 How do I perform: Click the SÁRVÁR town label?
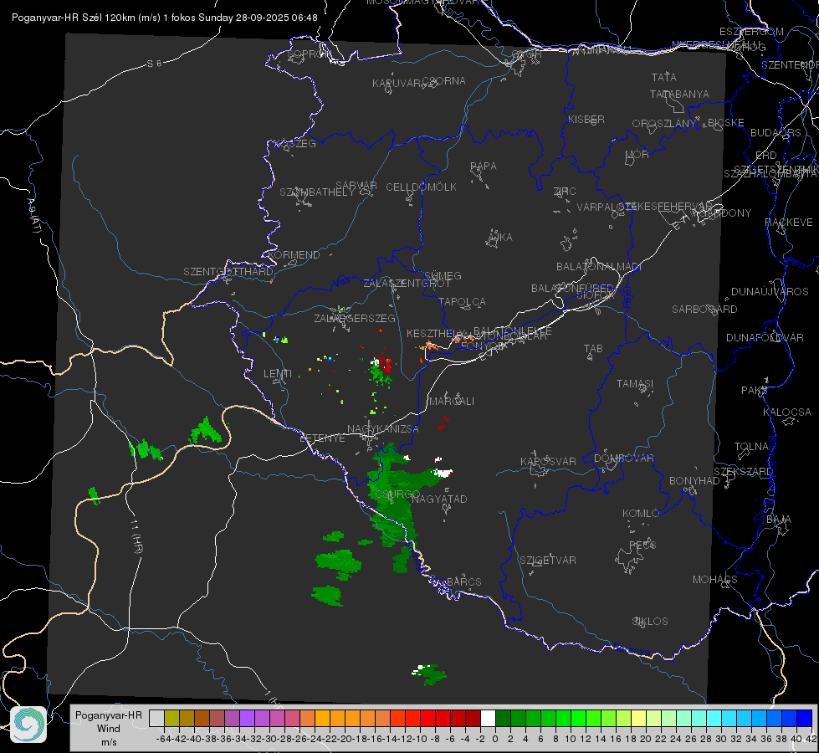tap(356, 186)
